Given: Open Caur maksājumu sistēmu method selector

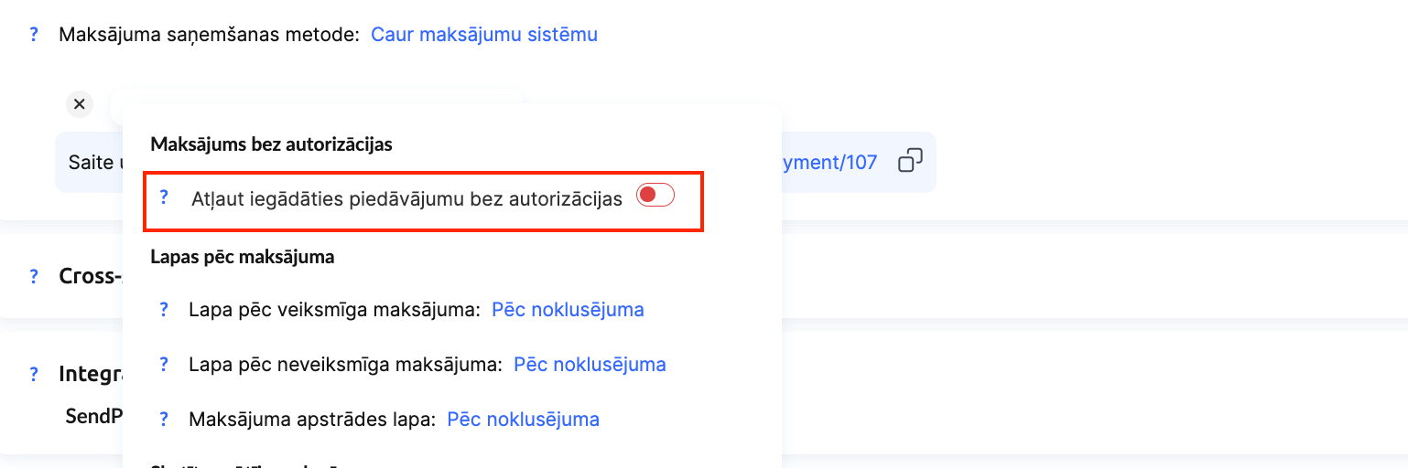Looking at the screenshot, I should [483, 35].
